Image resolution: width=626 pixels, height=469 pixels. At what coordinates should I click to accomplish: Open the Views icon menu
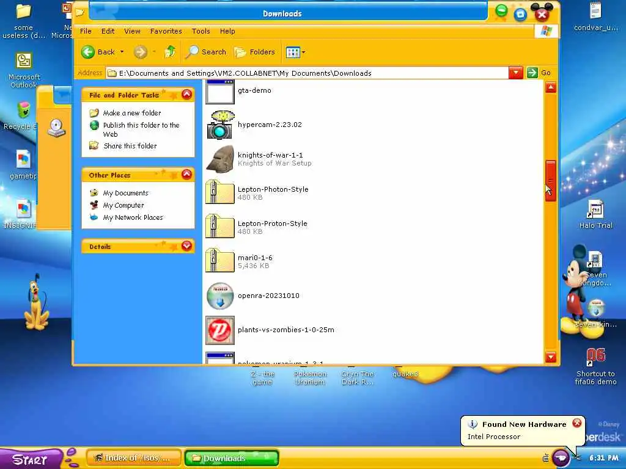(x=293, y=53)
